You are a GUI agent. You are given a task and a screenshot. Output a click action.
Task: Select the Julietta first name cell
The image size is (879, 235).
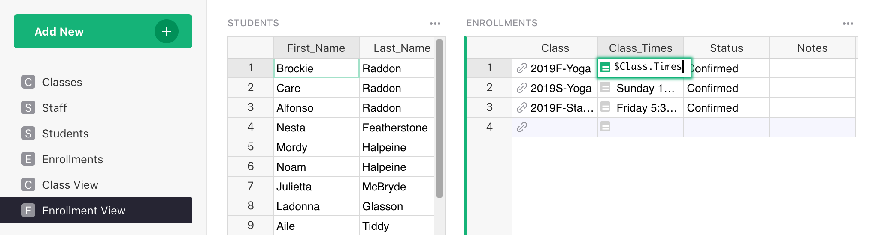(x=316, y=186)
